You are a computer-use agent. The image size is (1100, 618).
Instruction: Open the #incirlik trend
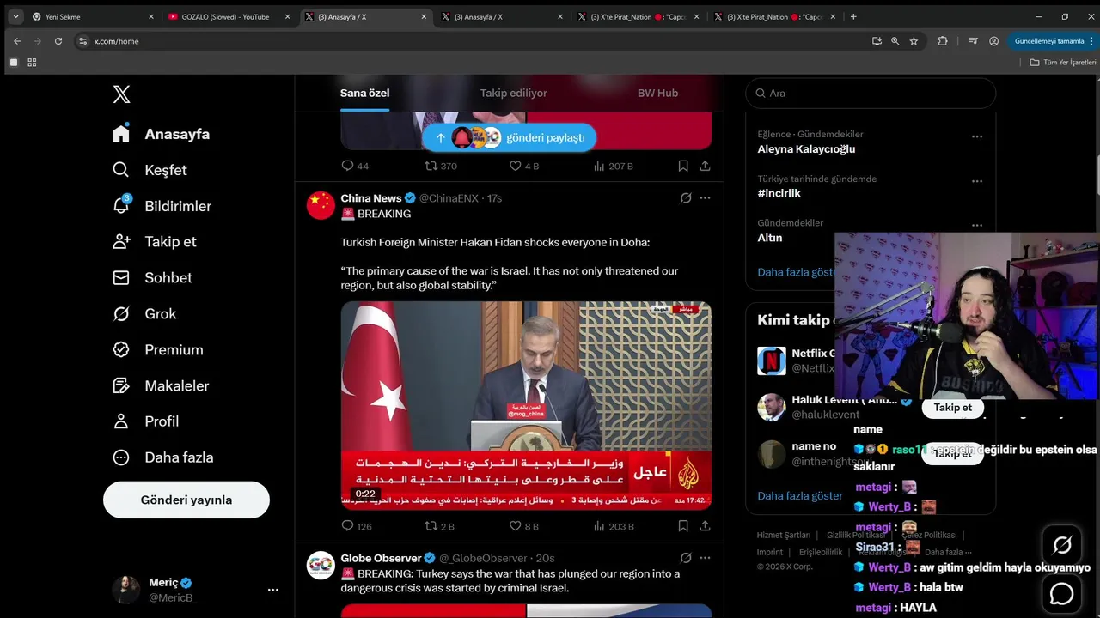(x=779, y=193)
